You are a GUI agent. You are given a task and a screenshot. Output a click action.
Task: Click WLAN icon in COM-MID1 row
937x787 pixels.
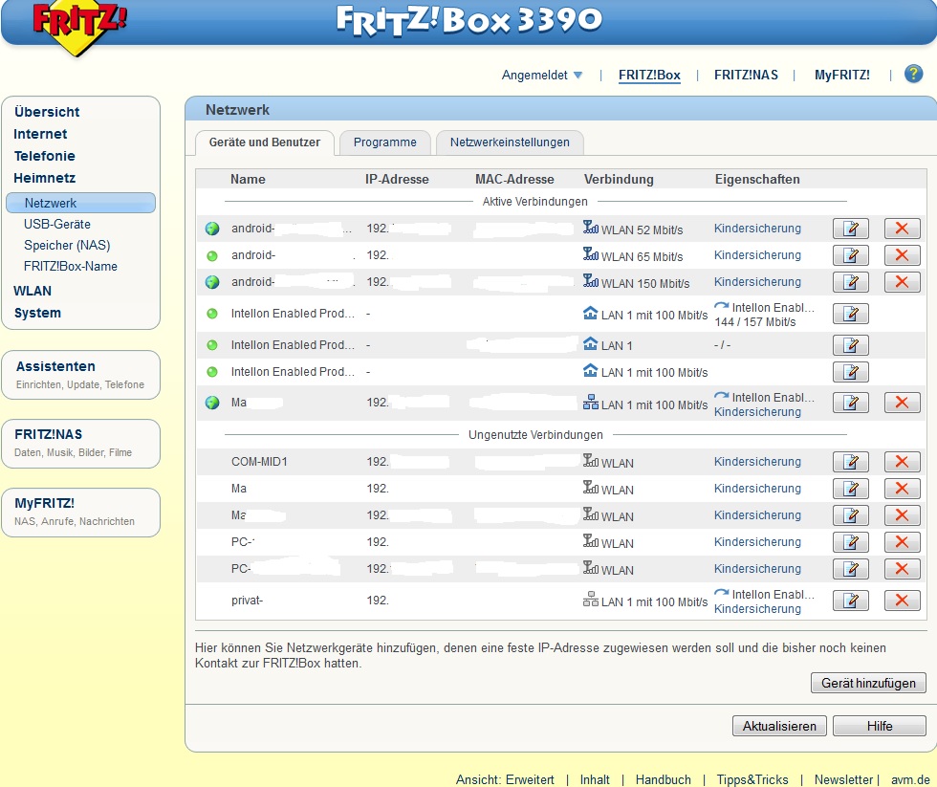591,461
